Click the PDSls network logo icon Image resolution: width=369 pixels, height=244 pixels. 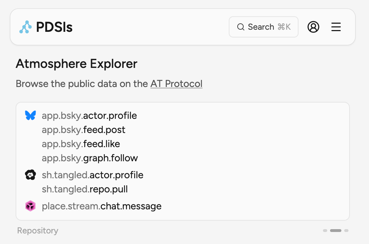click(x=25, y=27)
